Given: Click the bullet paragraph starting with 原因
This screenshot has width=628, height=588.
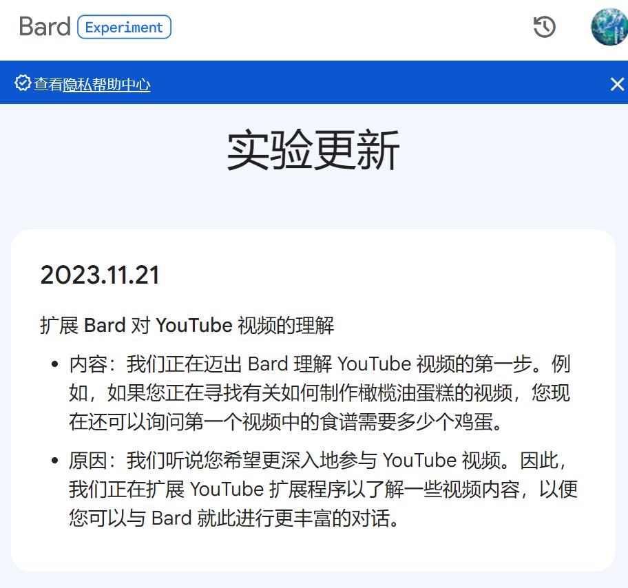Looking at the screenshot, I should pyautogui.click(x=323, y=489).
